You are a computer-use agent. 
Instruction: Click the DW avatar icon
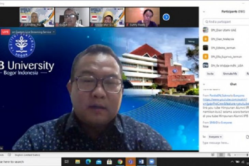(x=205, y=65)
